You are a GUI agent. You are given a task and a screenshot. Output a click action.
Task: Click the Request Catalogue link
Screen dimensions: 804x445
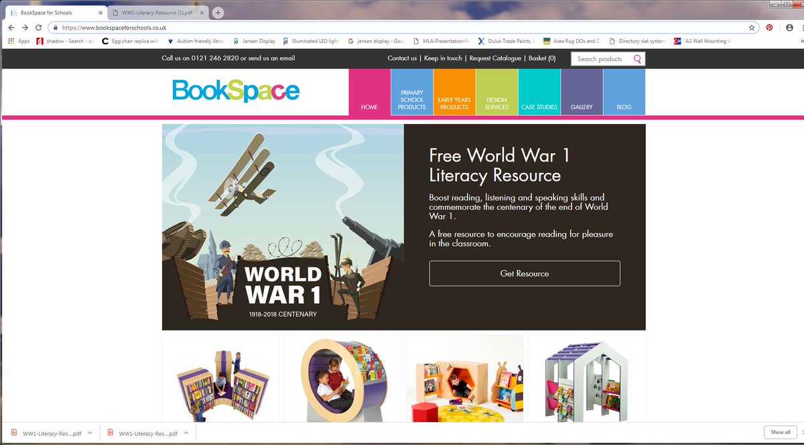pos(495,58)
